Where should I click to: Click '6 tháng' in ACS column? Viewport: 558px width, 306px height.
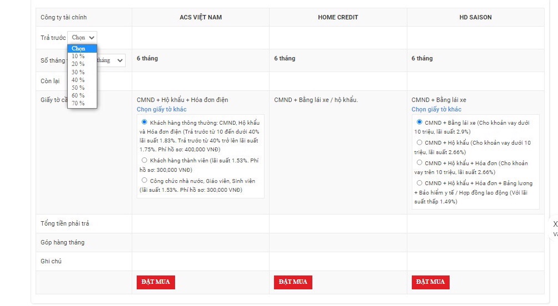pos(147,58)
